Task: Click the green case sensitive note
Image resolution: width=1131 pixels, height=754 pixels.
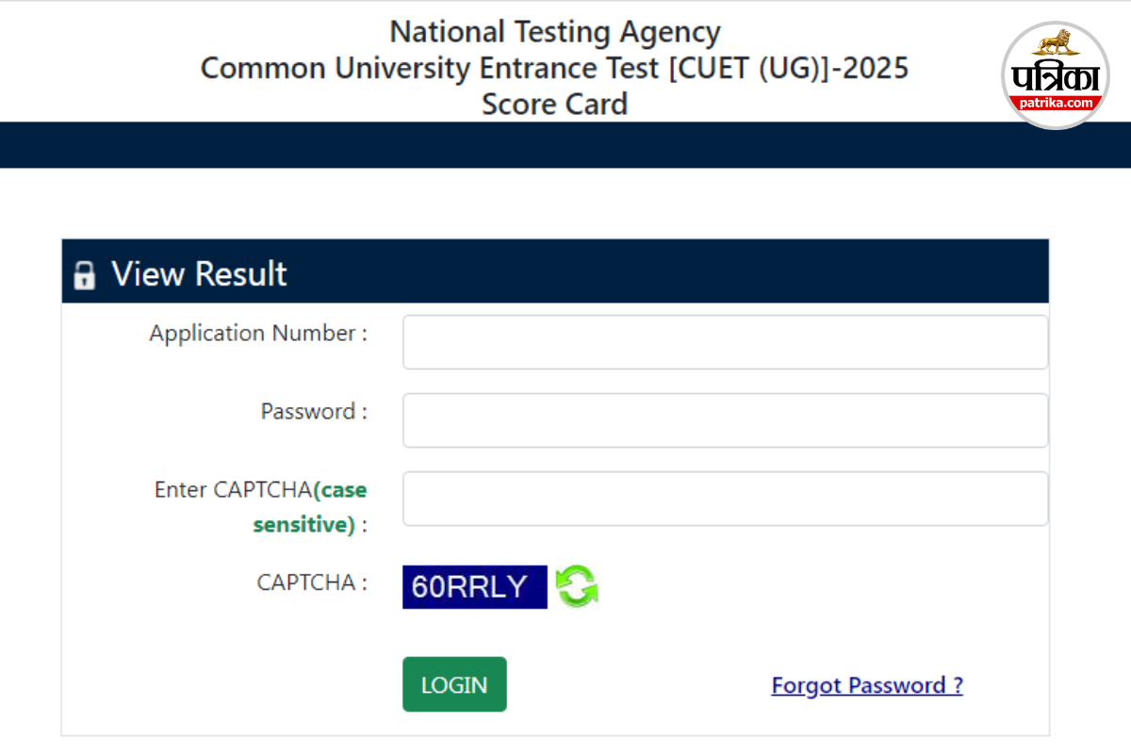Action: click(x=303, y=524)
